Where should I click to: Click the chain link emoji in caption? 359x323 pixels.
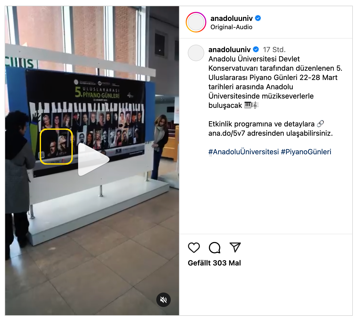(x=320, y=124)
